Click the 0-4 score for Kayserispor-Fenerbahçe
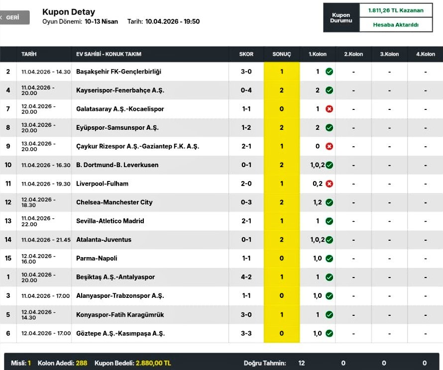Viewport: 443px width, 370px height. [x=246, y=91]
